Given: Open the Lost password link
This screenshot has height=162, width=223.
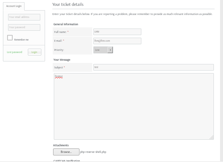Looking at the screenshot, I should (x=15, y=52).
